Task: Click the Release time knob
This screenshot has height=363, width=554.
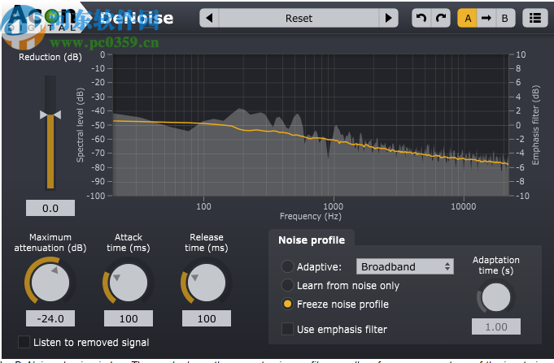Action: 207,283
